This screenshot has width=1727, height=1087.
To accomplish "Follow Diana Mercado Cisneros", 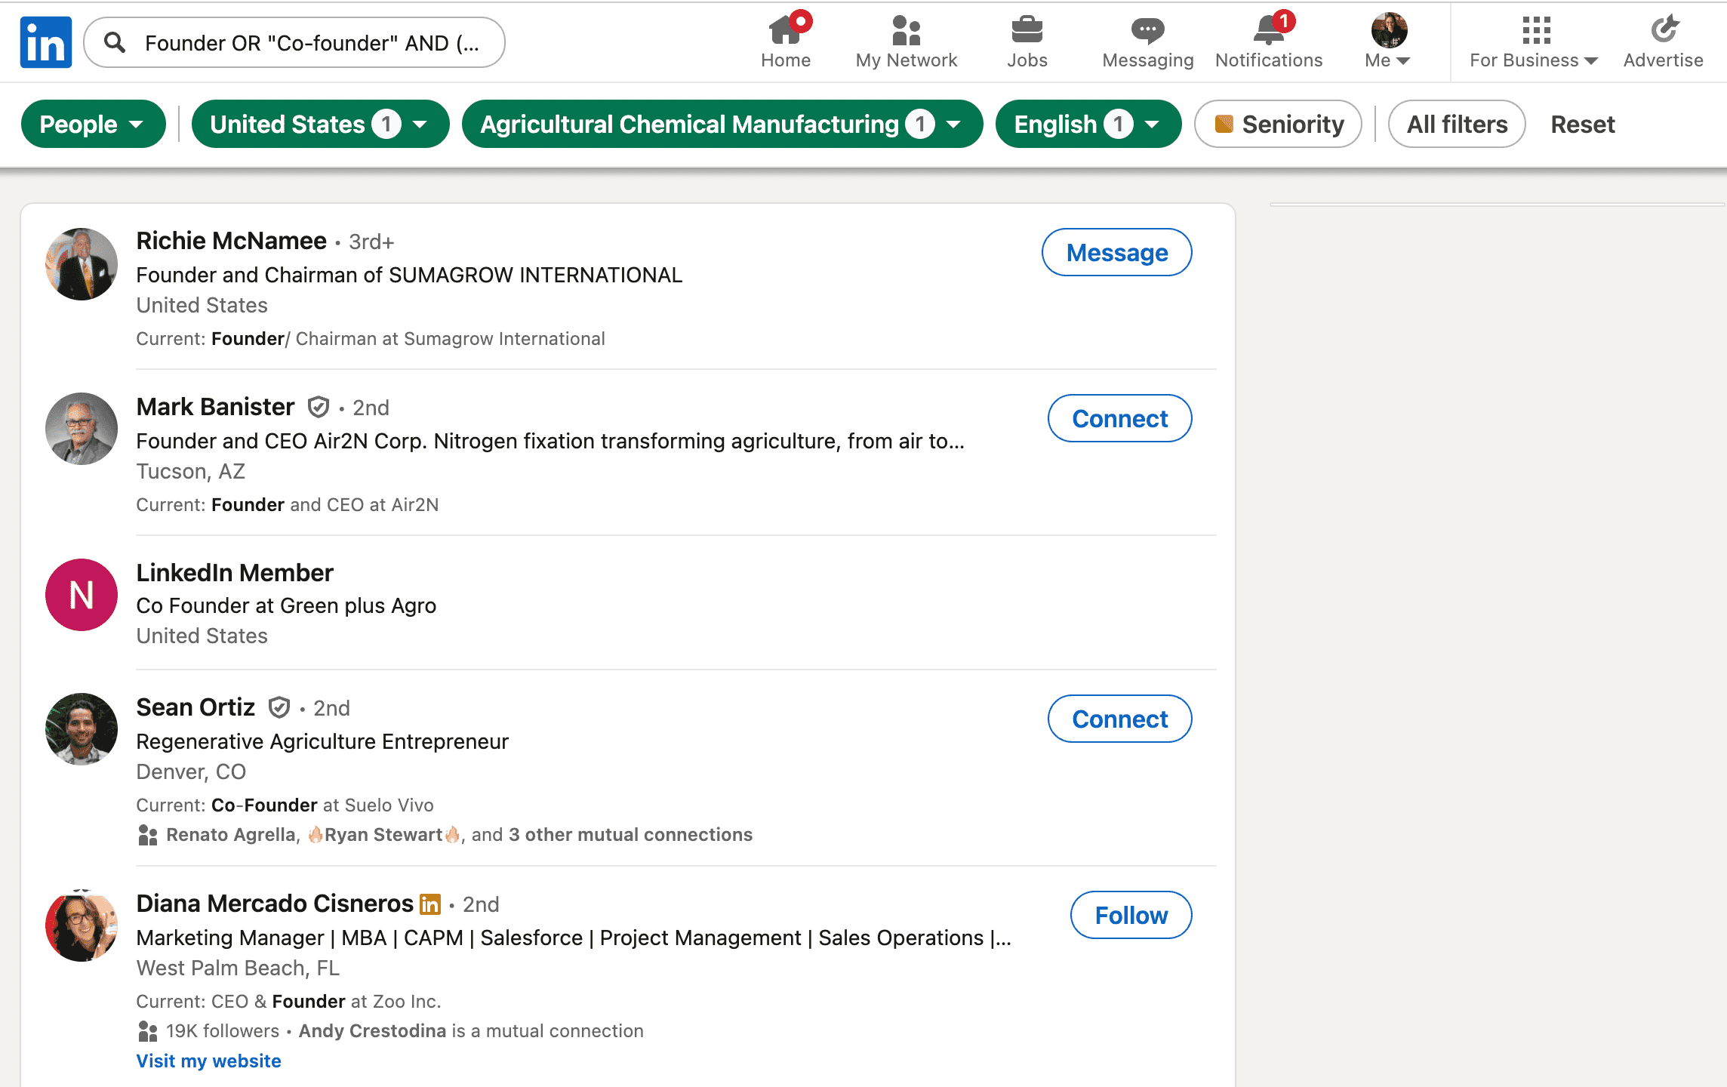I will (1130, 914).
